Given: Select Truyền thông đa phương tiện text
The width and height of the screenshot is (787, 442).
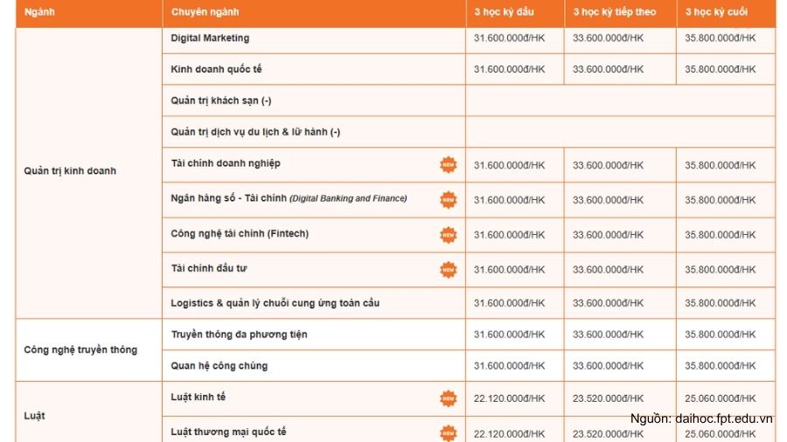Looking at the screenshot, I should (x=239, y=335).
